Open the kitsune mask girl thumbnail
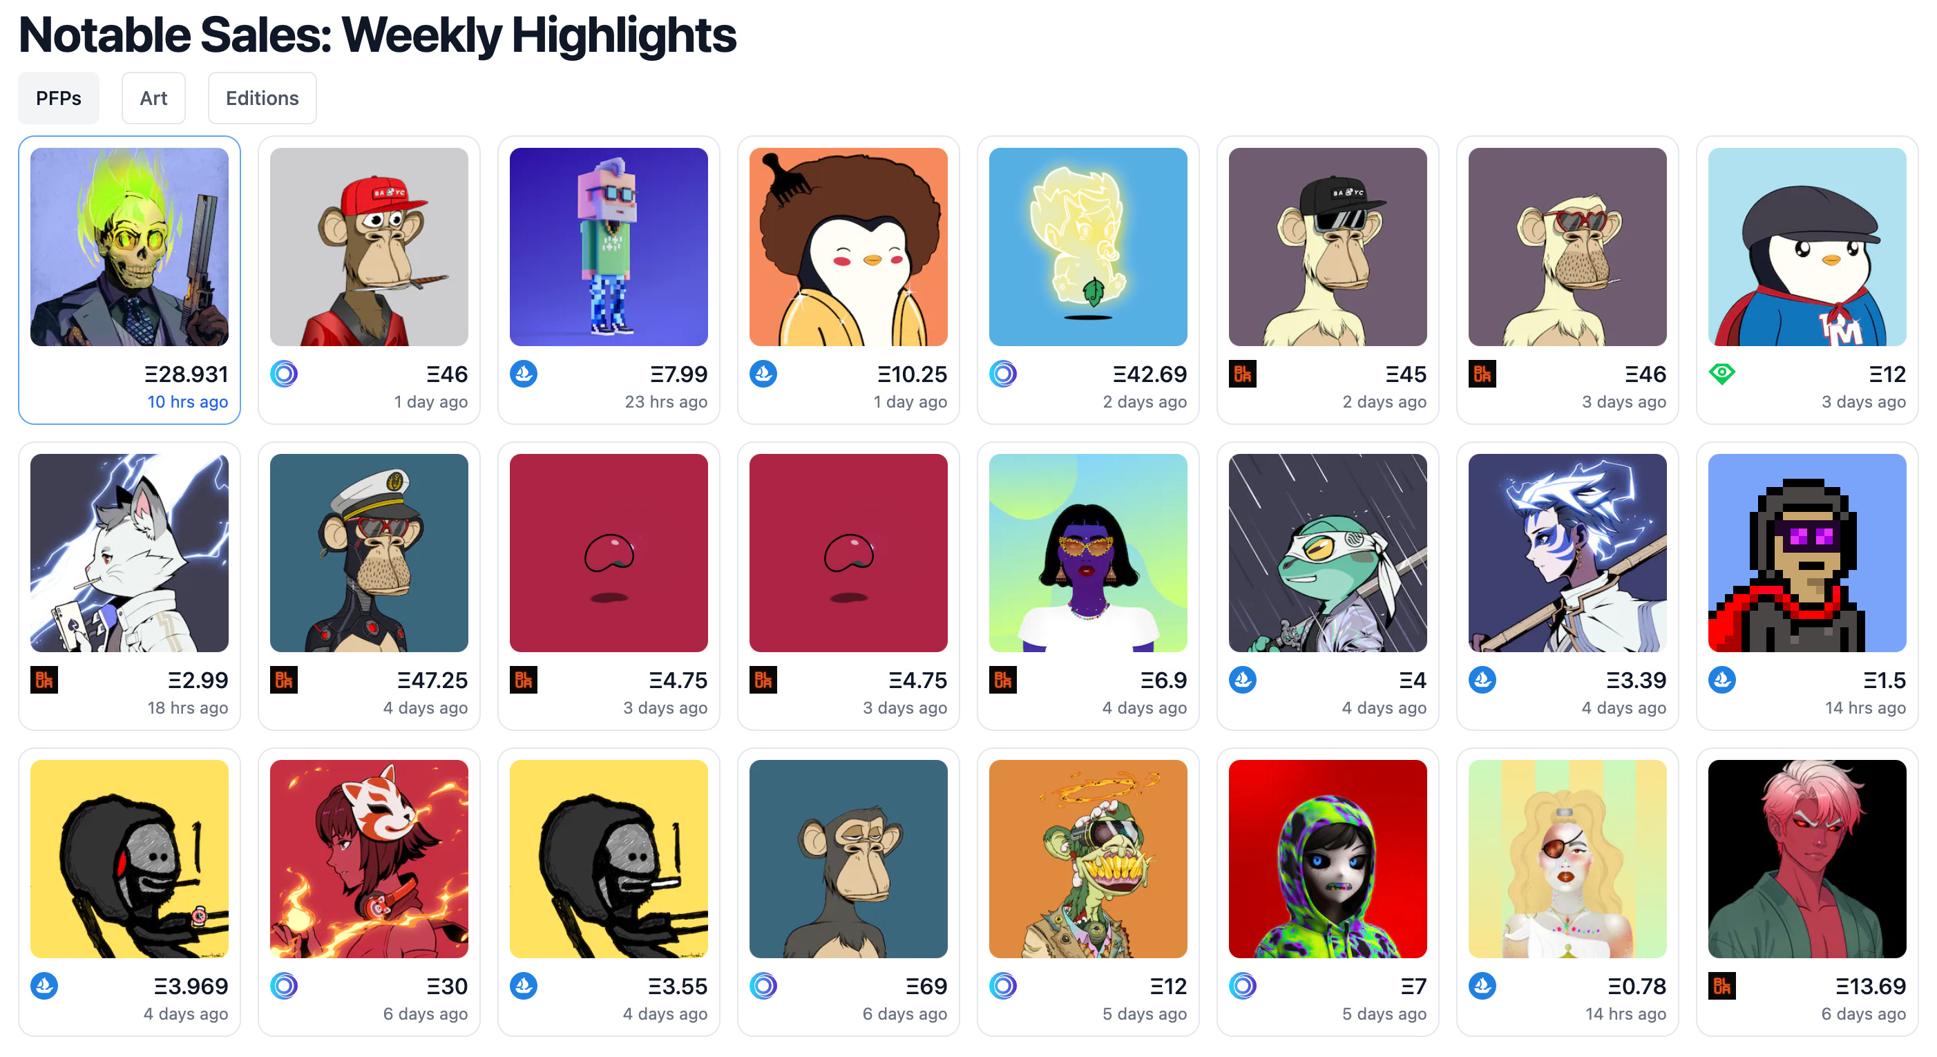 pos(368,859)
